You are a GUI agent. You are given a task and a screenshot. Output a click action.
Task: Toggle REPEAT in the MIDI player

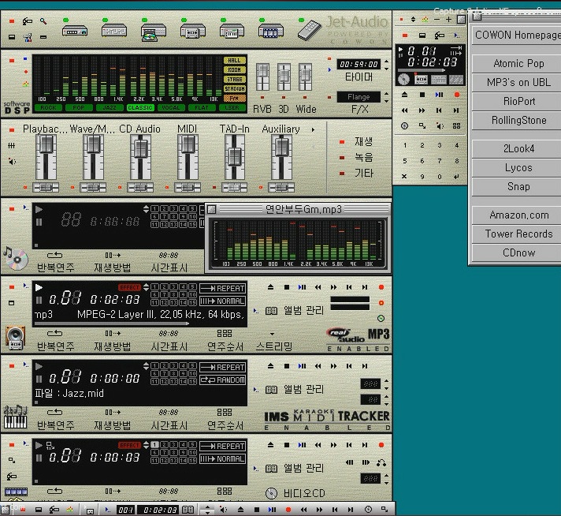coord(222,368)
